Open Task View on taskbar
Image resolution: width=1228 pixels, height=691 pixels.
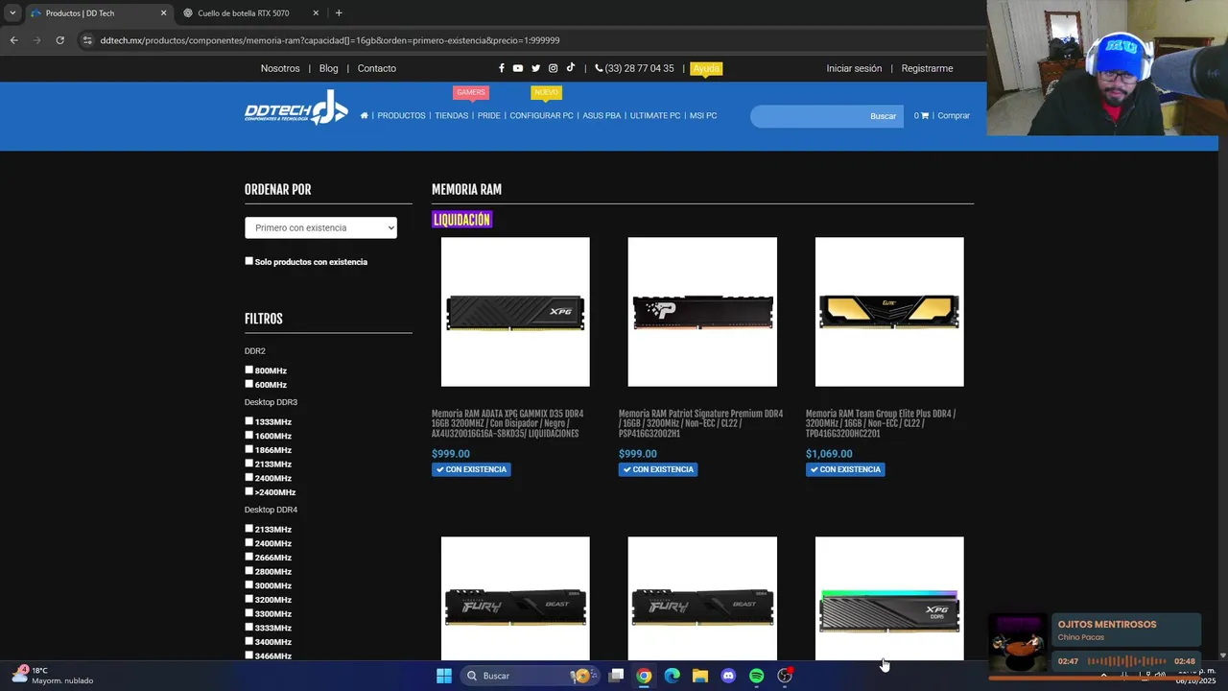click(617, 676)
